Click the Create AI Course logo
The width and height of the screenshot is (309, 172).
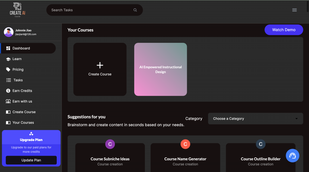(17, 10)
